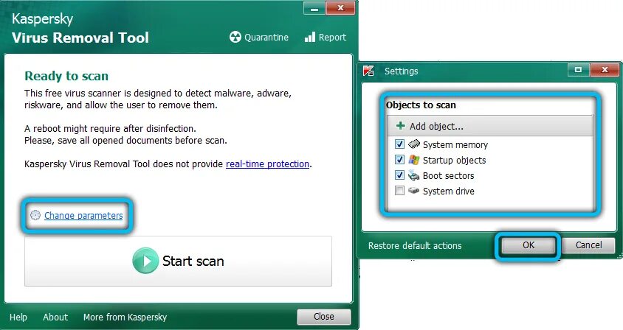This screenshot has width=623, height=330.
Task: Click the Quarantine label text
Action: point(266,38)
